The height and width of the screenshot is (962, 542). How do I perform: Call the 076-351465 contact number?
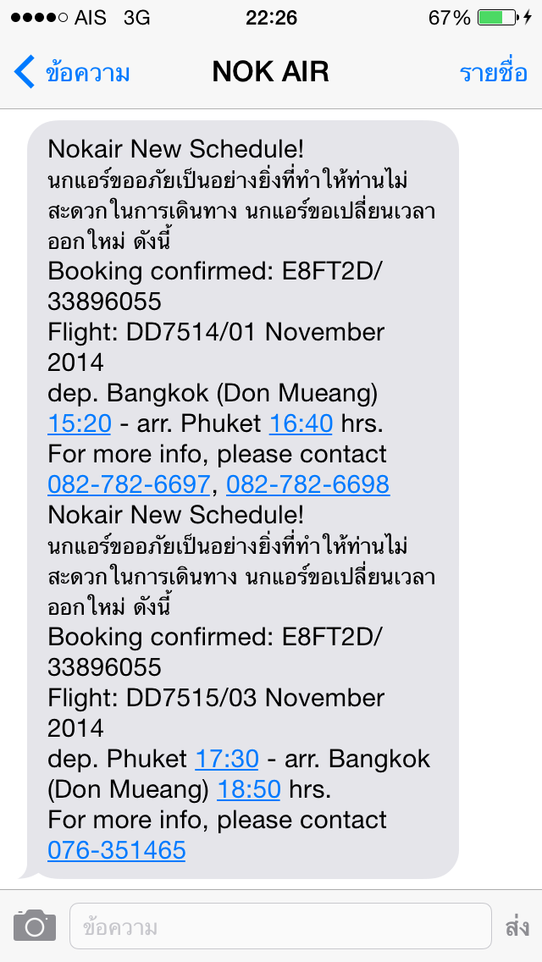(117, 850)
